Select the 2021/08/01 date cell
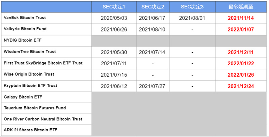Viewport: 269px width, 137px height. [x=192, y=18]
